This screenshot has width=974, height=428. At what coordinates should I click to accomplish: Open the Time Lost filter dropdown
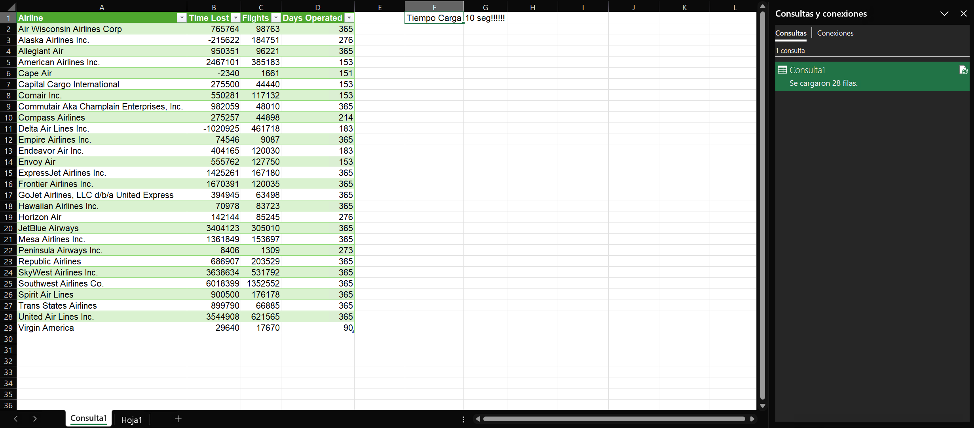point(235,18)
